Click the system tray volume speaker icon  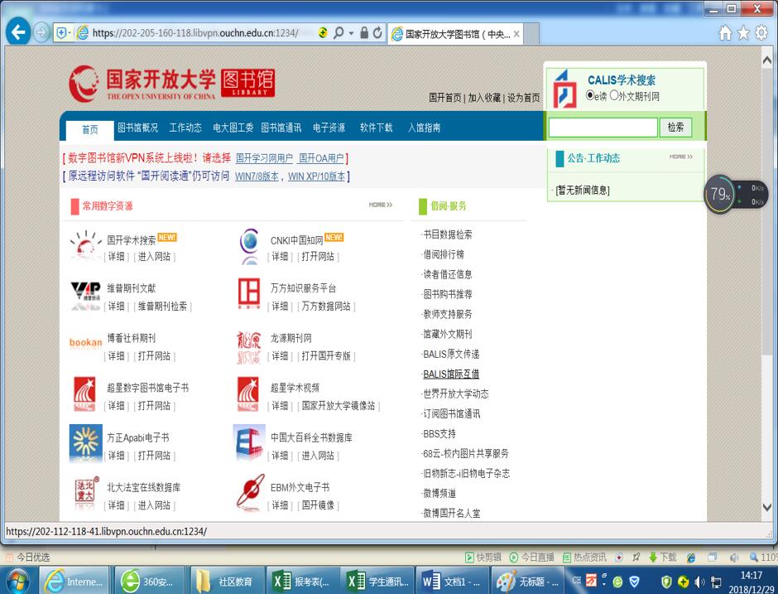click(699, 582)
